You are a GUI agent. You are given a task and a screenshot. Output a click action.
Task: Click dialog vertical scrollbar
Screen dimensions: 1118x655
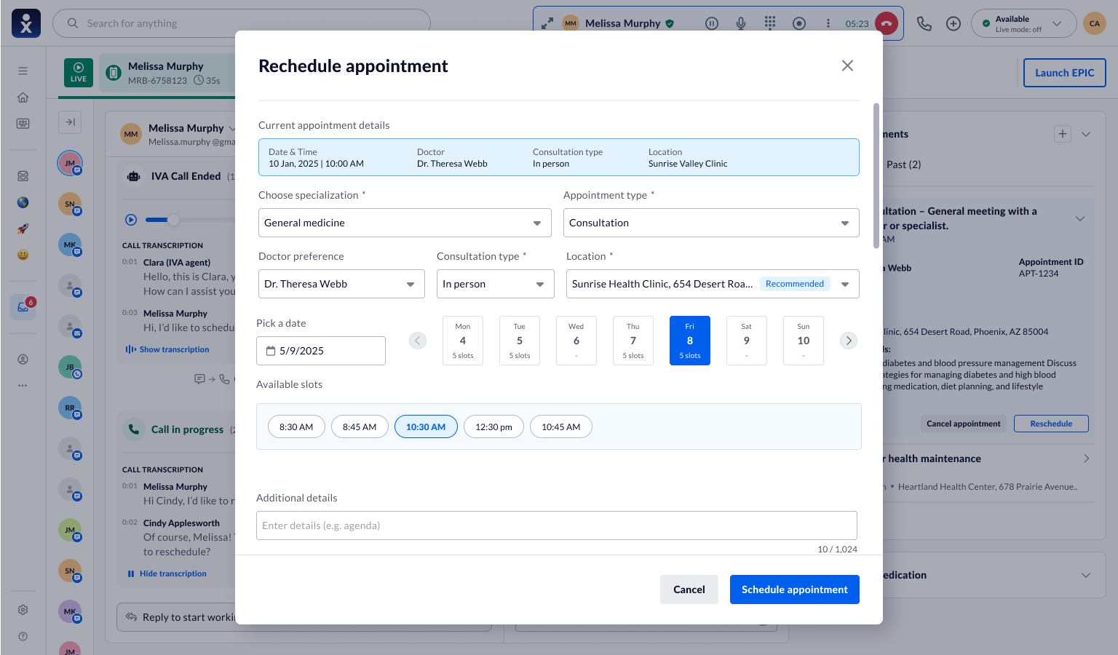876,176
